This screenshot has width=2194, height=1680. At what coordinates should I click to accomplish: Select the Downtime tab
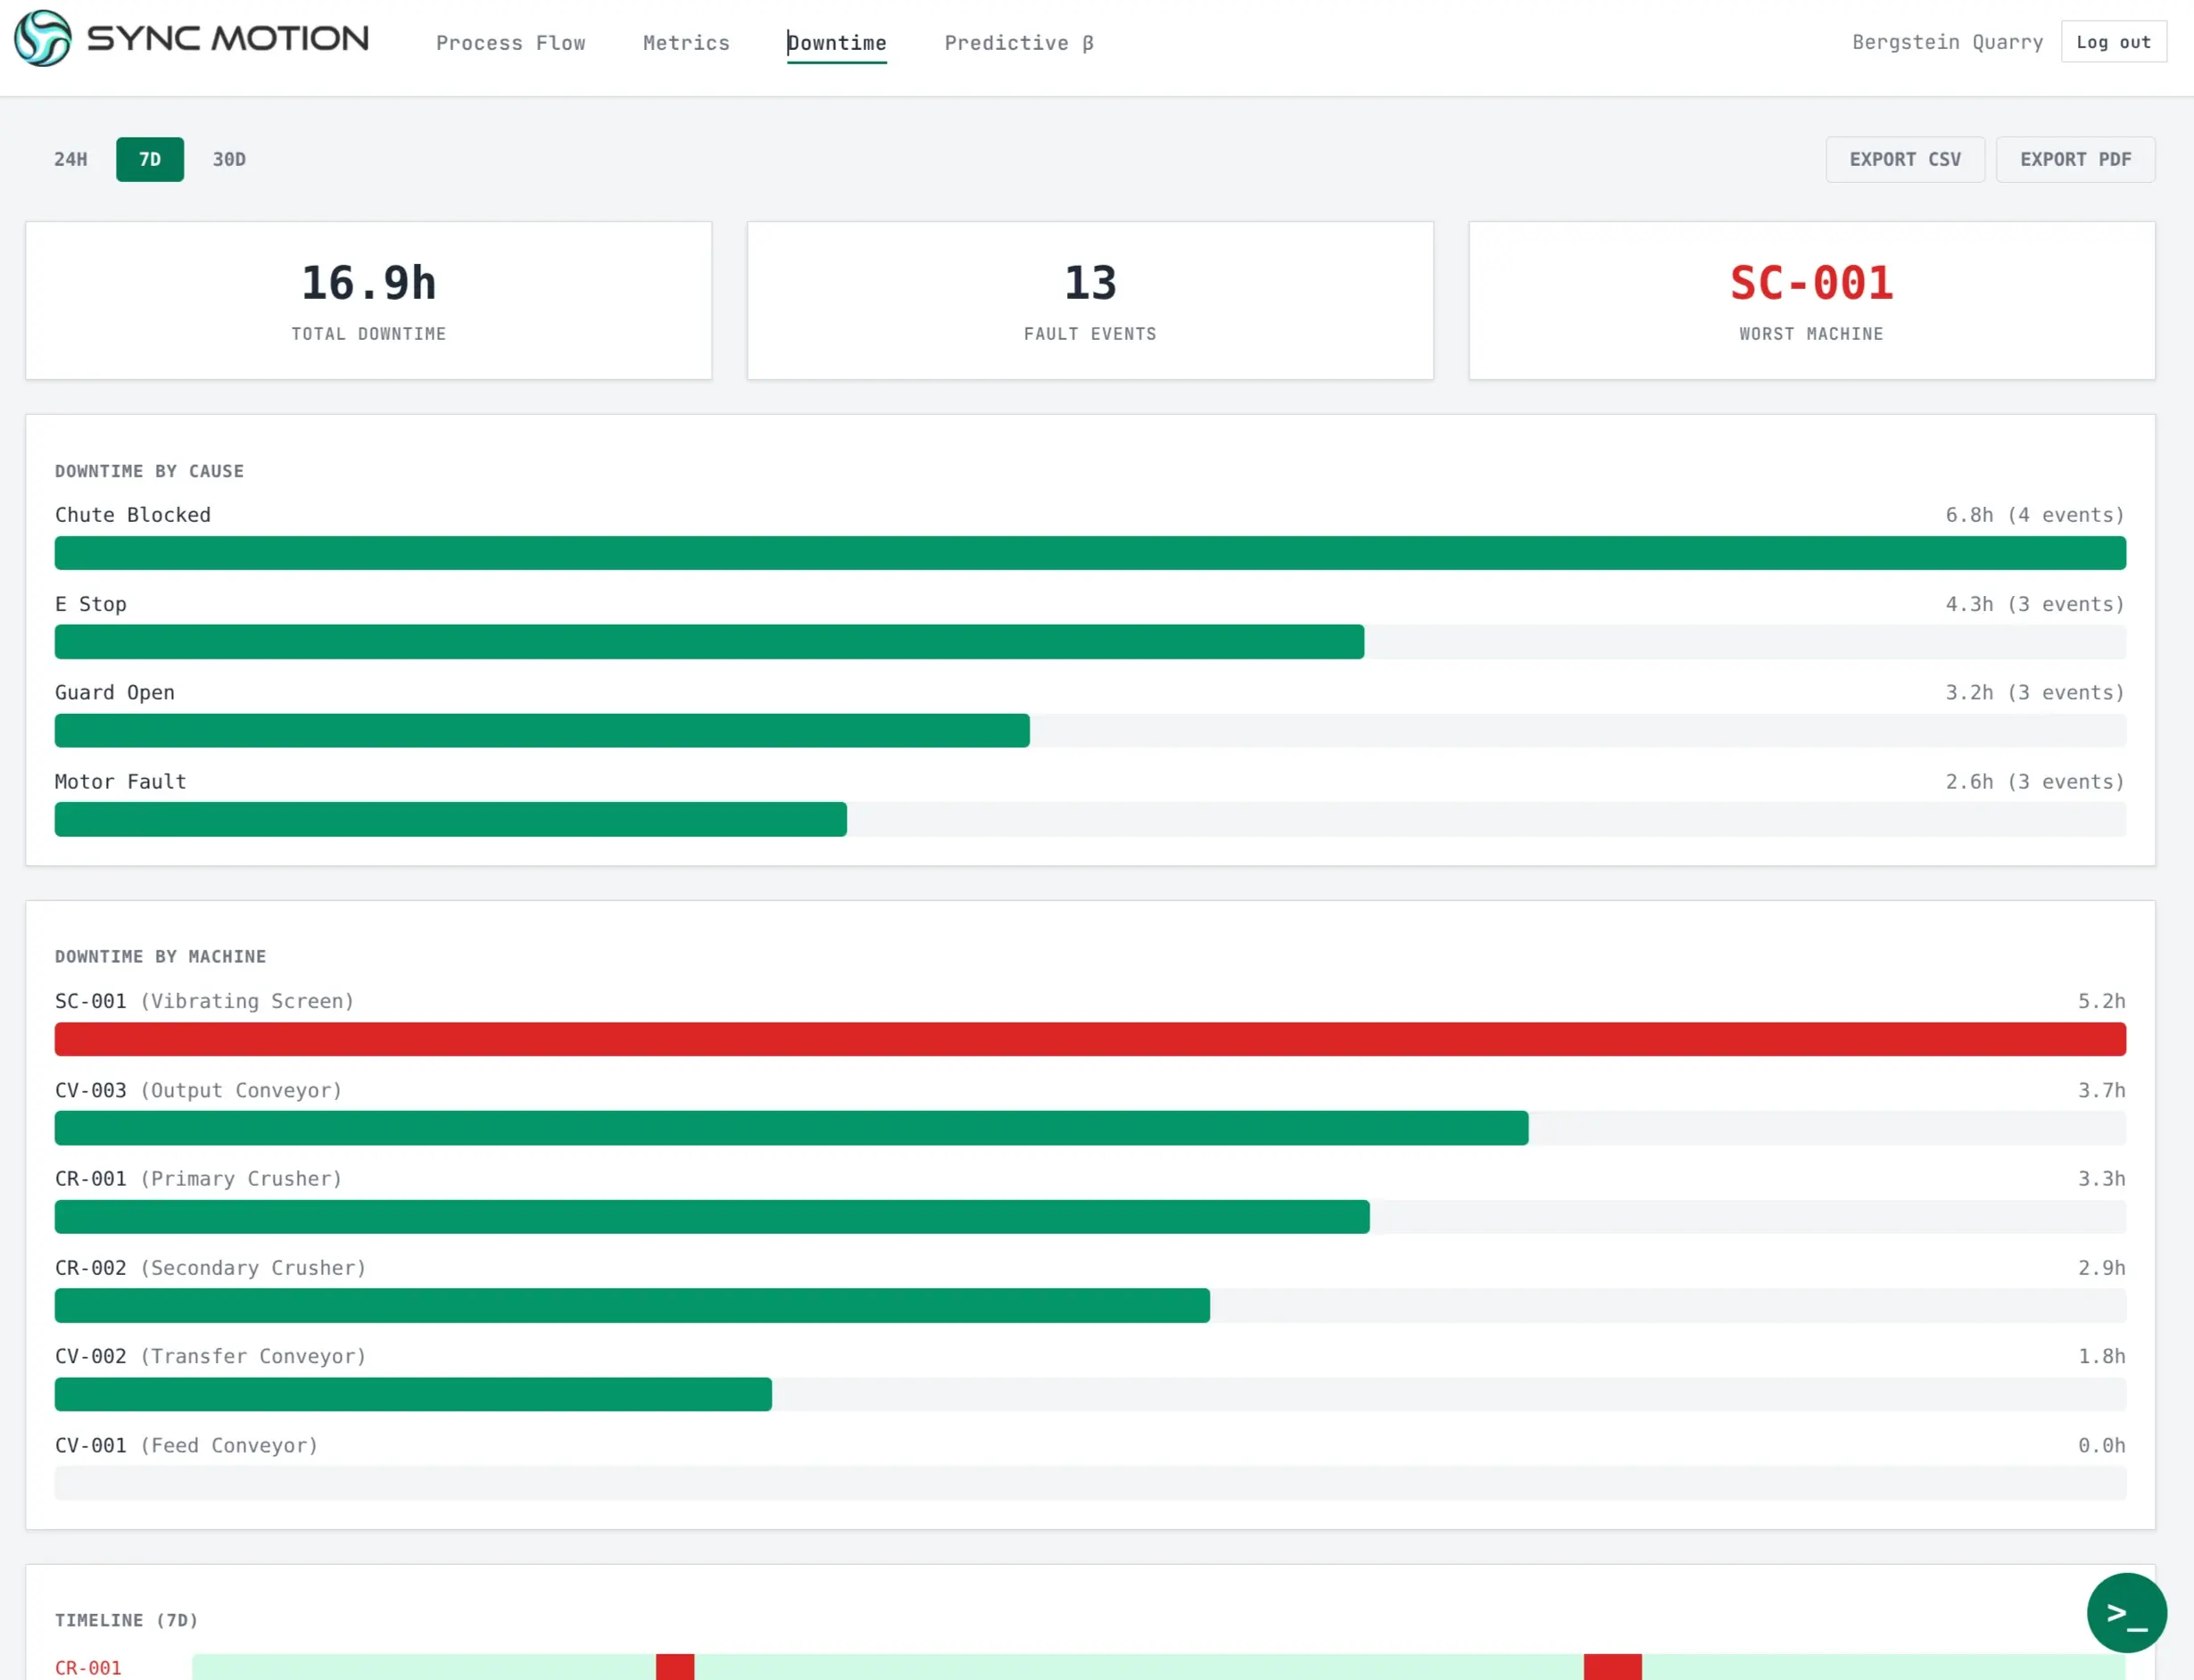point(836,43)
